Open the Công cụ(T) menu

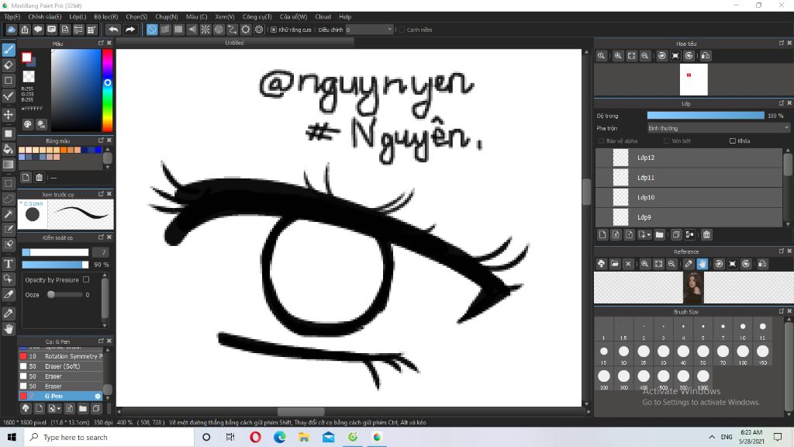tap(257, 17)
